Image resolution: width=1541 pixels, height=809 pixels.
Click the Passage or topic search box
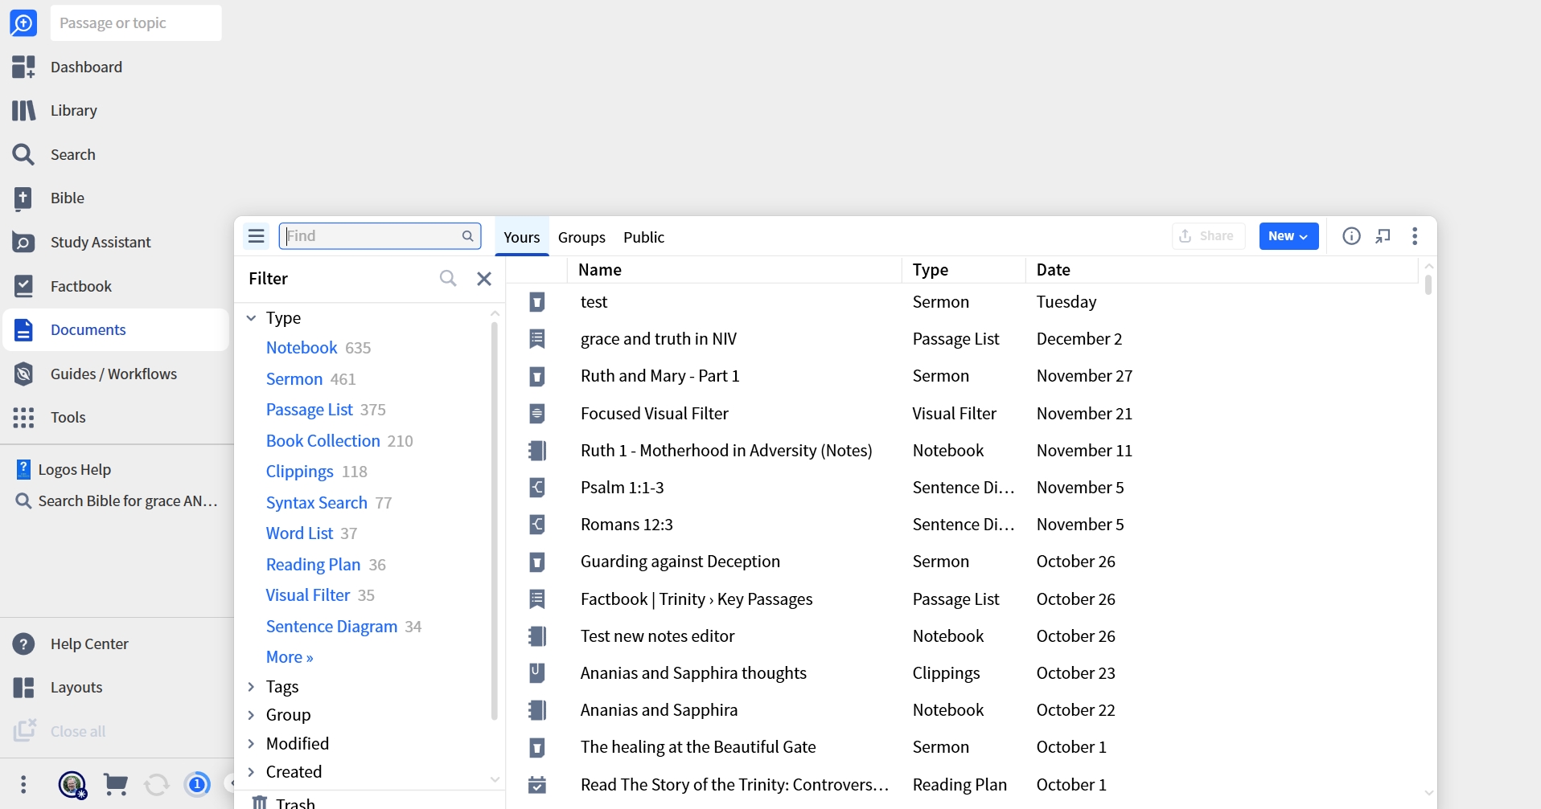tap(136, 22)
